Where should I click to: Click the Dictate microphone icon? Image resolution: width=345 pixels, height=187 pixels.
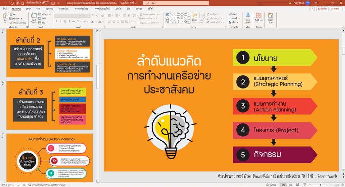coord(248,15)
